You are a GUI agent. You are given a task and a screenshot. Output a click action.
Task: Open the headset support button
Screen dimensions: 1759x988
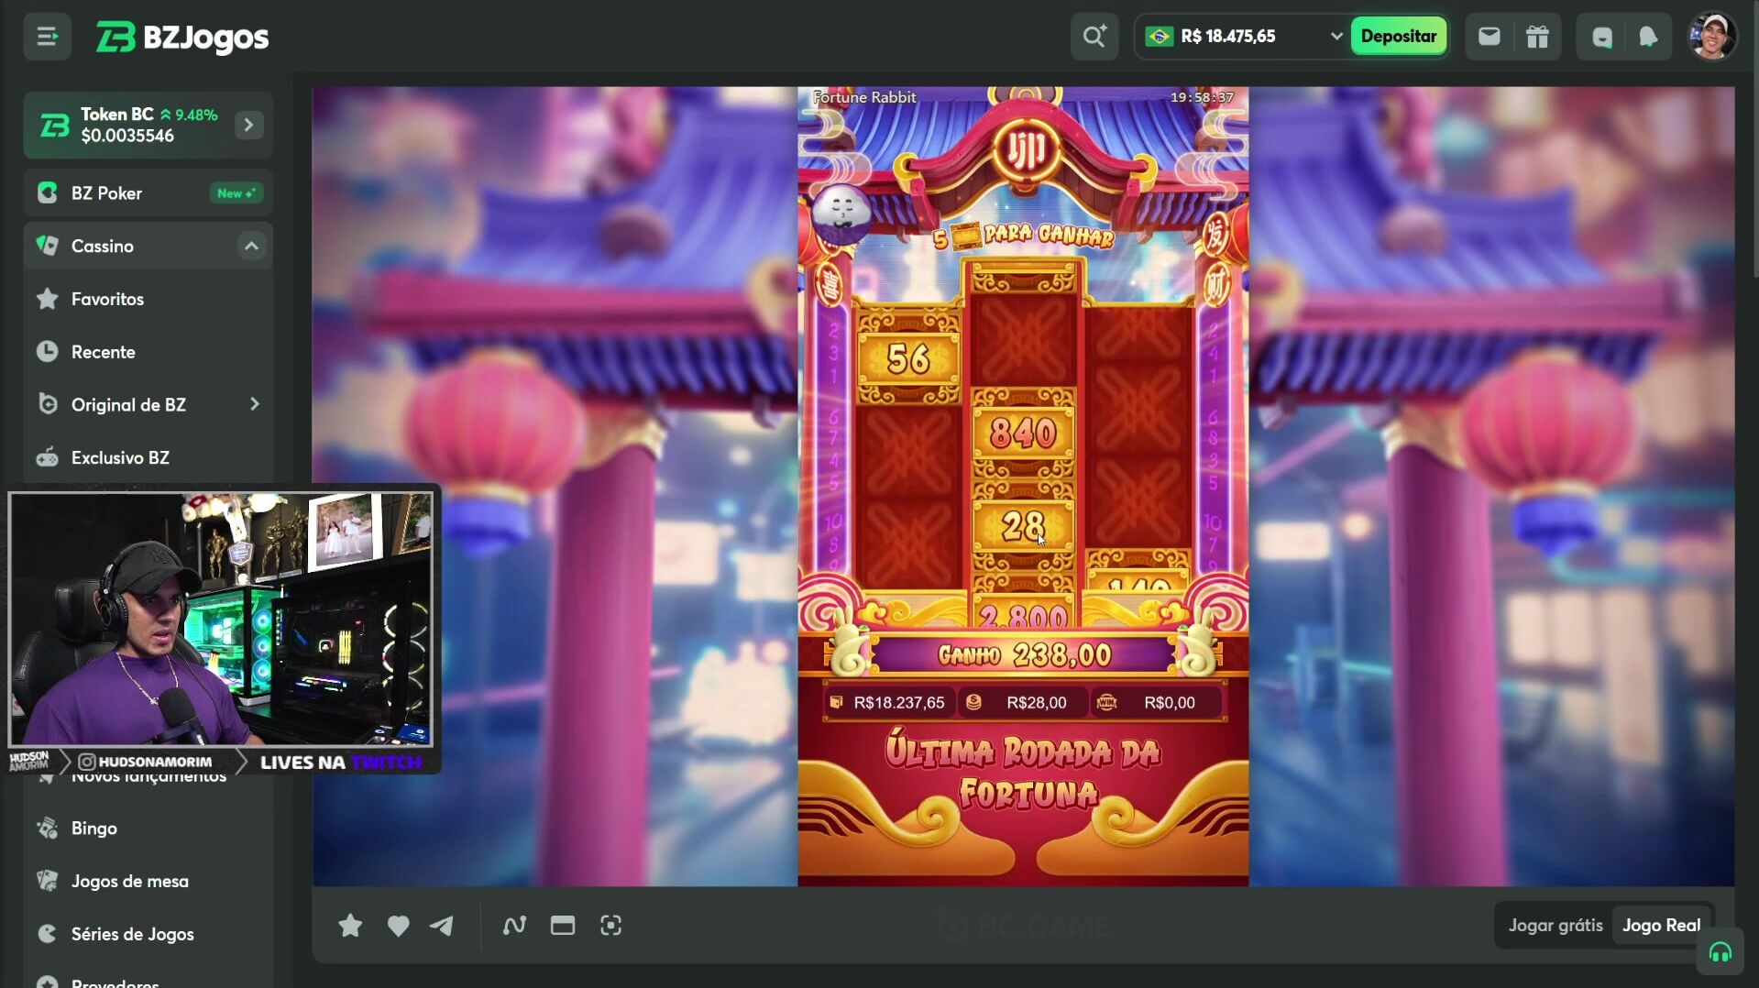coord(1720,953)
